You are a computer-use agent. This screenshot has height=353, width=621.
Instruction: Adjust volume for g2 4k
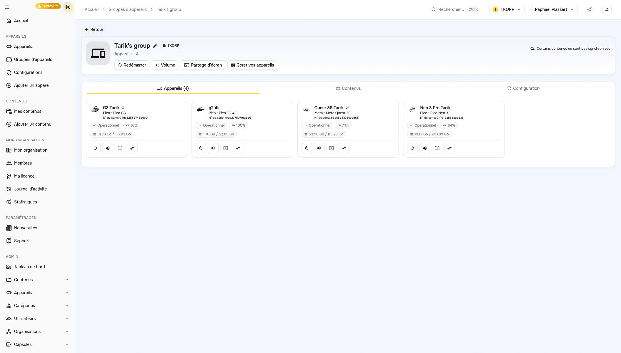213,148
